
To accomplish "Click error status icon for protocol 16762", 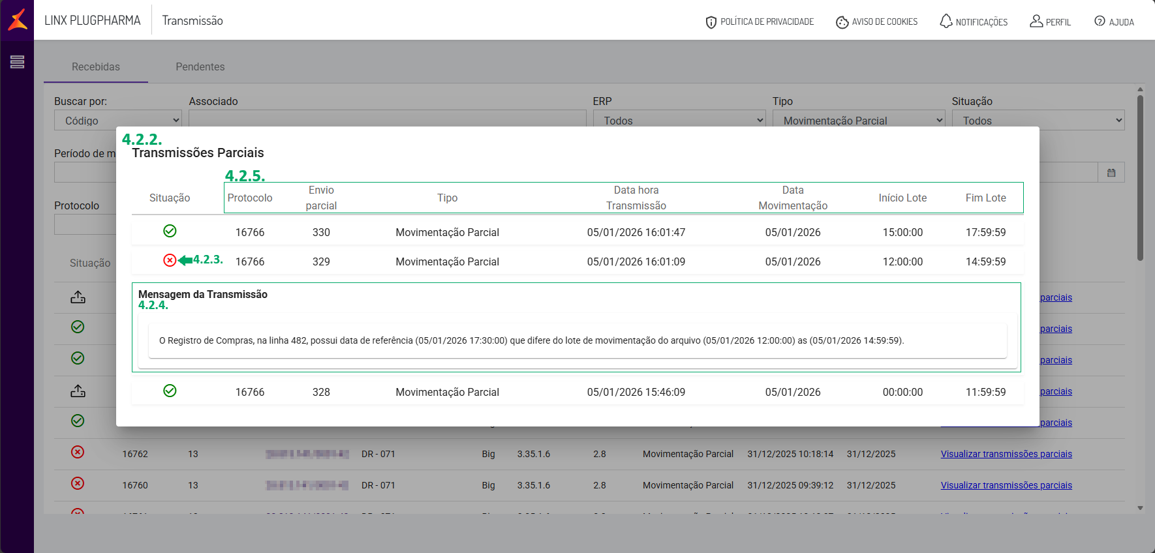I will coord(78,453).
